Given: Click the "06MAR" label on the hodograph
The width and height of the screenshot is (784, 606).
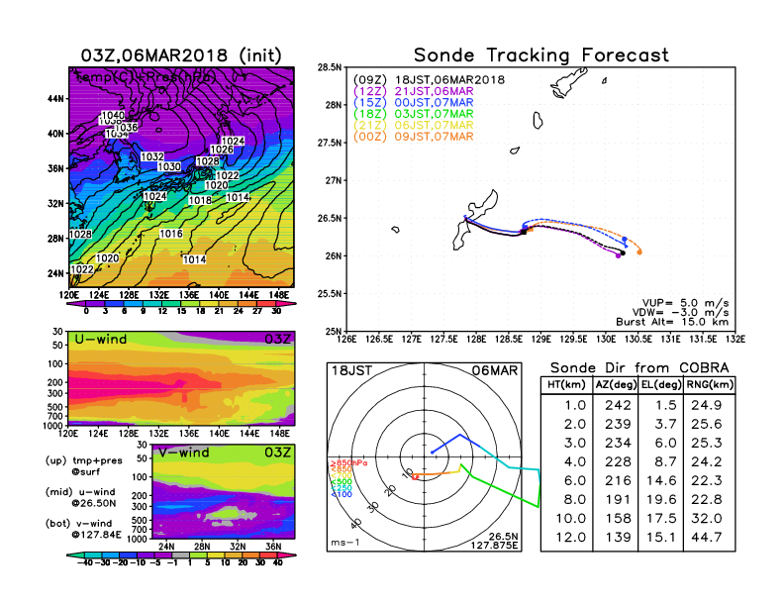Looking at the screenshot, I should (x=495, y=371).
